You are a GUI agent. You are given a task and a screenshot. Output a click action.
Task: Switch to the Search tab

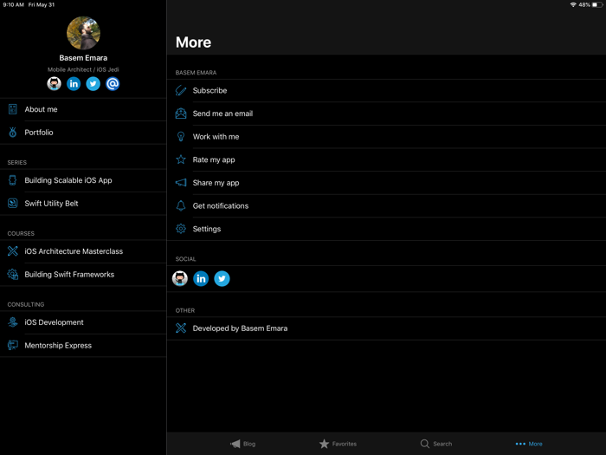coord(436,444)
